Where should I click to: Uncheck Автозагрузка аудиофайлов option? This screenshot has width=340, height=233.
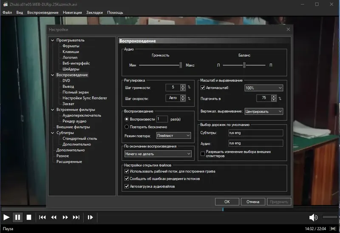pyautogui.click(x=127, y=186)
